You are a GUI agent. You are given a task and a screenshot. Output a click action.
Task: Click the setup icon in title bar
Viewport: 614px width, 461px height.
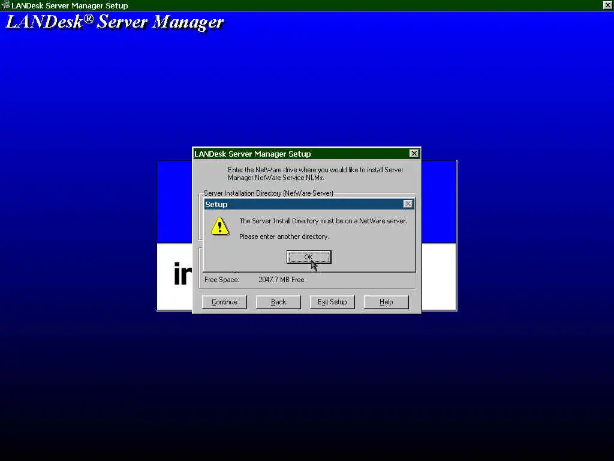5,5
